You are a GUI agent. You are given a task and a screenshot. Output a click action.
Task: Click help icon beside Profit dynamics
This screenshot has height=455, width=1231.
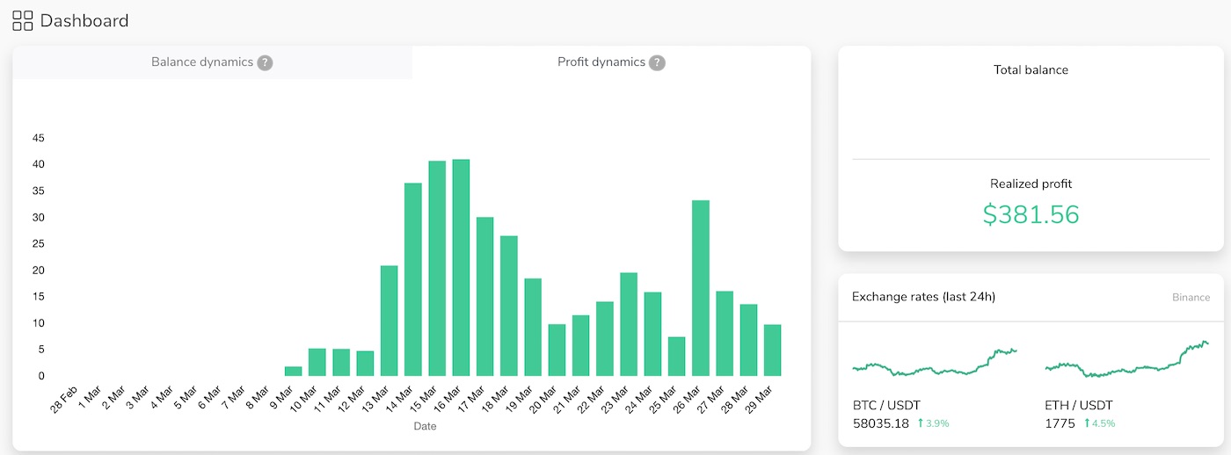point(657,63)
